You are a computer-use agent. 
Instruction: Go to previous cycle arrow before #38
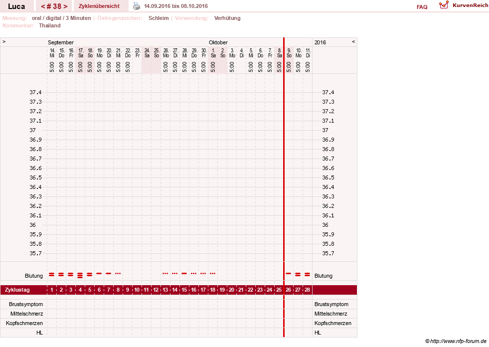coord(43,6)
